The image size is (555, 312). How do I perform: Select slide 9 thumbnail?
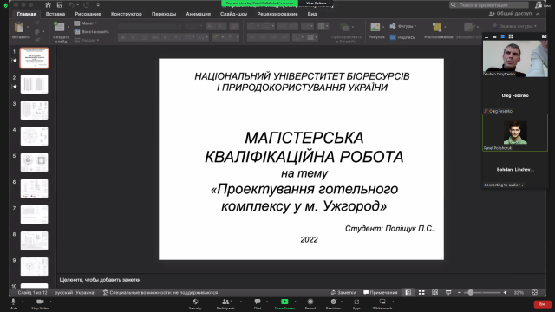[x=35, y=267]
